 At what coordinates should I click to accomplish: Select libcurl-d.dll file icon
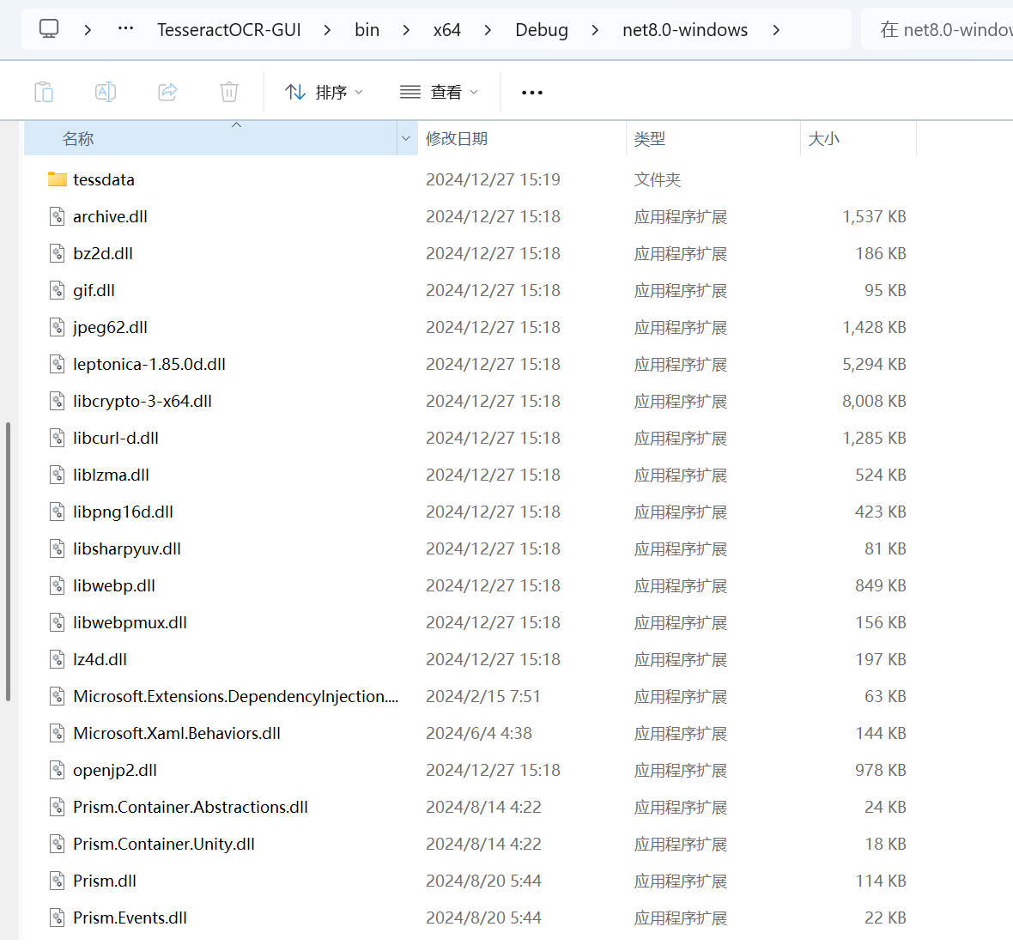pyautogui.click(x=58, y=438)
